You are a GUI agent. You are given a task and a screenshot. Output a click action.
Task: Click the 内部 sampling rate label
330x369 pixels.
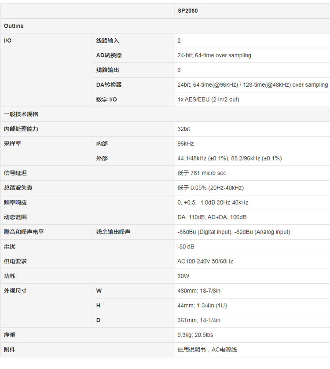pos(102,143)
